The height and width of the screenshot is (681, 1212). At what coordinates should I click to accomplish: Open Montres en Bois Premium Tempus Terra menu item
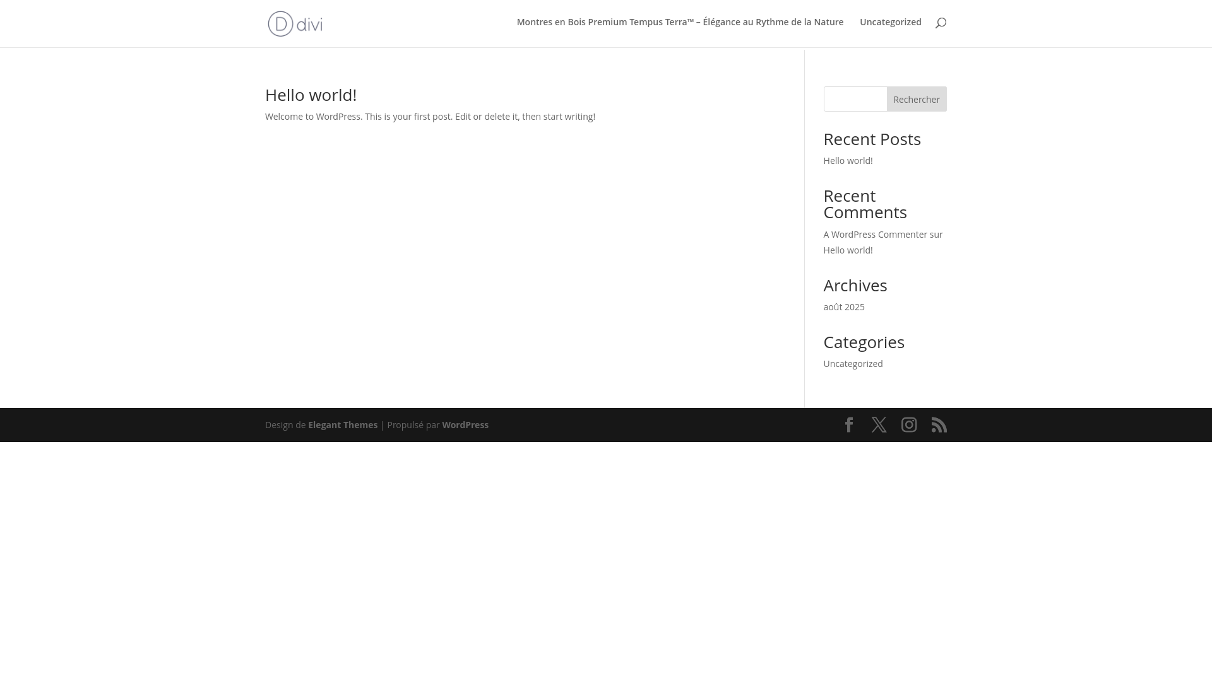coord(680,22)
